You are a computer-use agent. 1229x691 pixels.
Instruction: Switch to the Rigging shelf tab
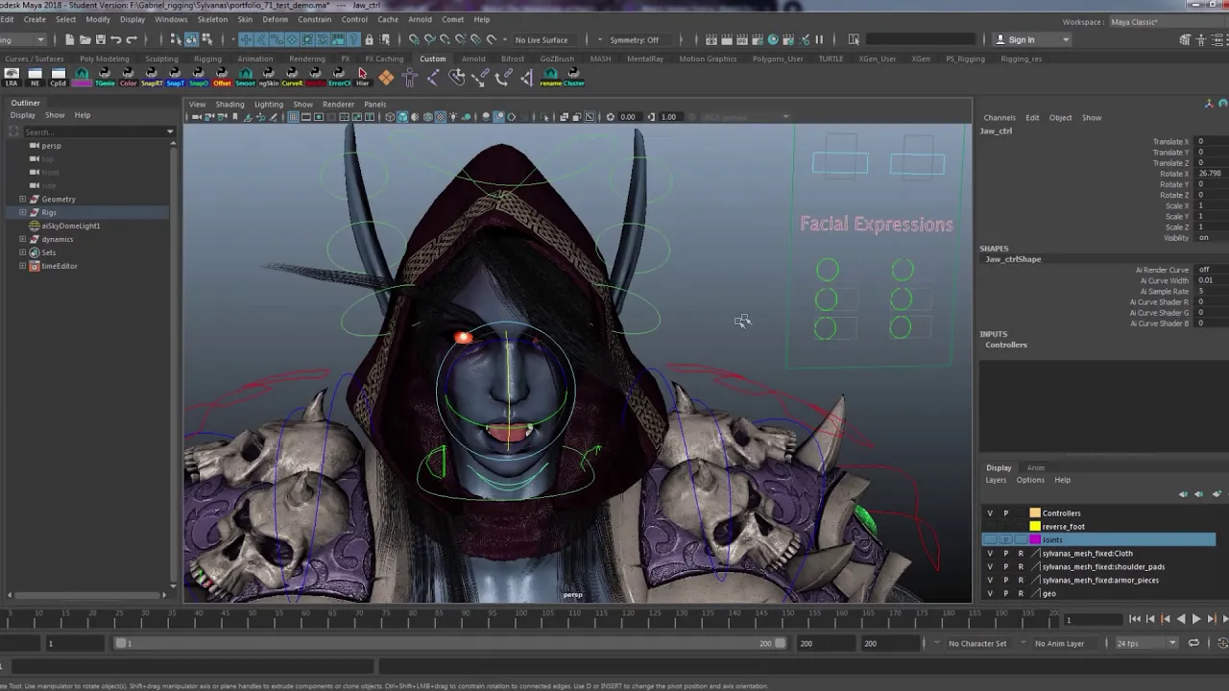click(x=207, y=59)
